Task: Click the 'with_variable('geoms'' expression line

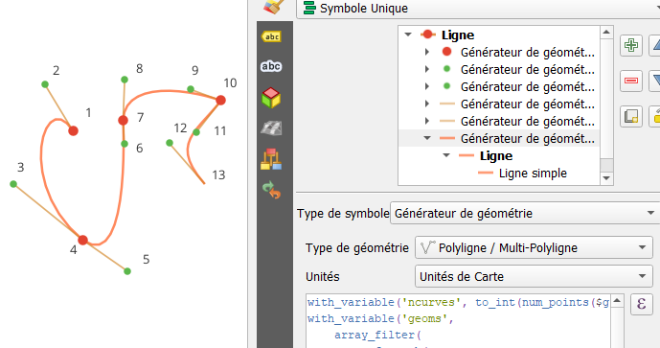Action: (x=380, y=318)
